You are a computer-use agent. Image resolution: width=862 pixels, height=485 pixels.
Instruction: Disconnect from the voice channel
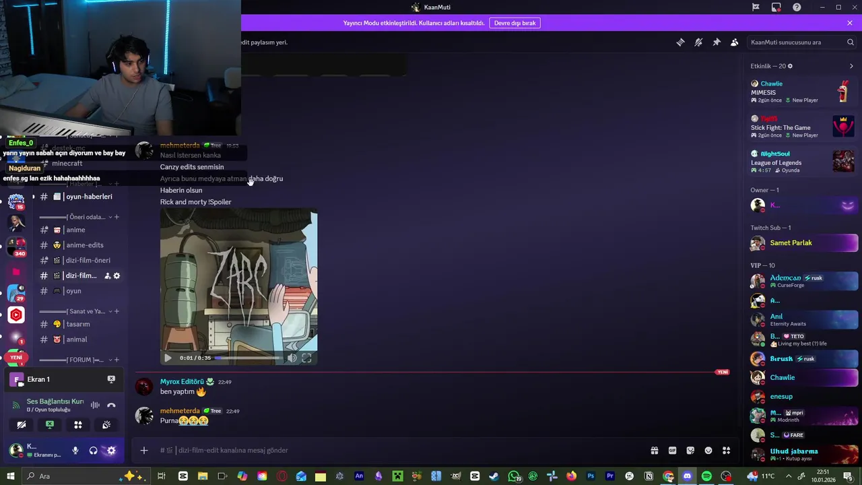point(111,405)
